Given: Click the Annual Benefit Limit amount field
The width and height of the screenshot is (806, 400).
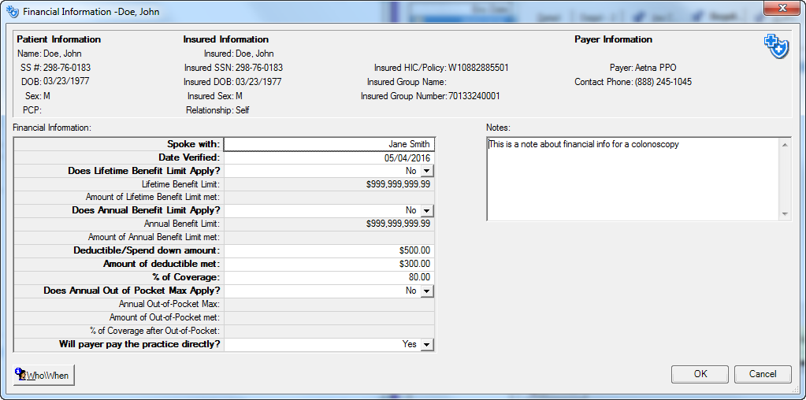Looking at the screenshot, I should pos(329,224).
